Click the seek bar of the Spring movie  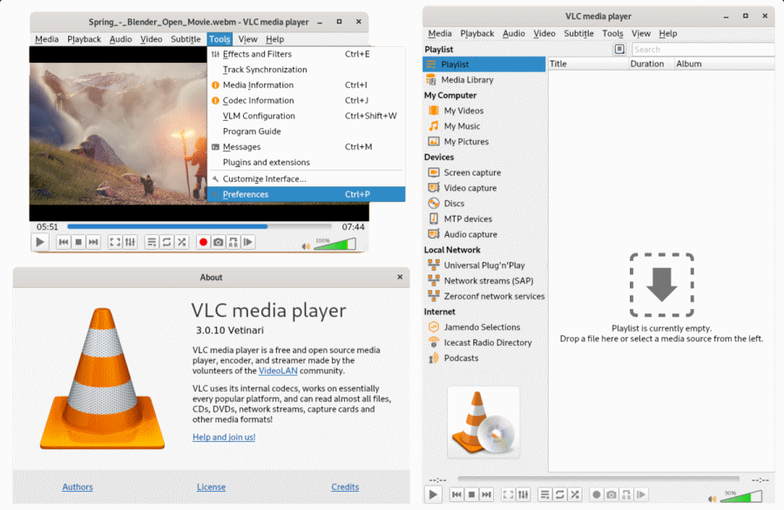(199, 227)
